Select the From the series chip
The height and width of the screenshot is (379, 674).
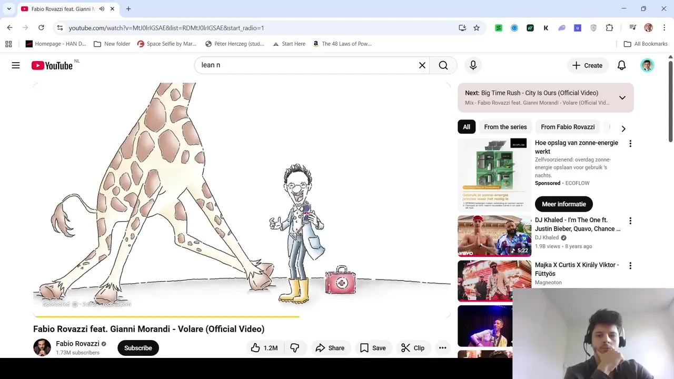[505, 127]
